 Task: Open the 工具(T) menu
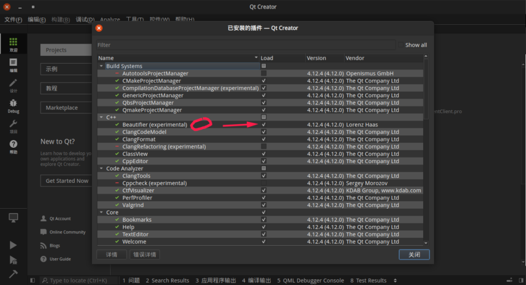pos(135,19)
